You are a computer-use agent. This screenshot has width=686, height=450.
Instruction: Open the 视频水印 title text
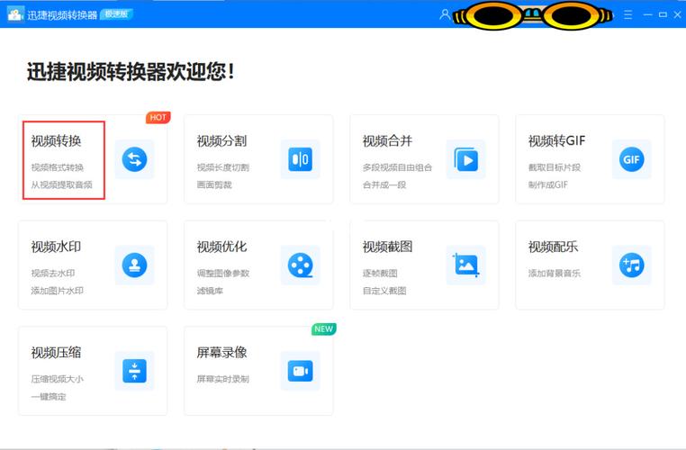56,247
